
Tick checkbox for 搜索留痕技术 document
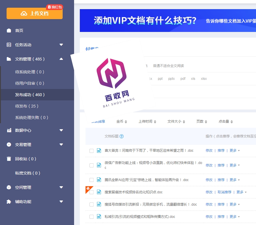click(92, 192)
